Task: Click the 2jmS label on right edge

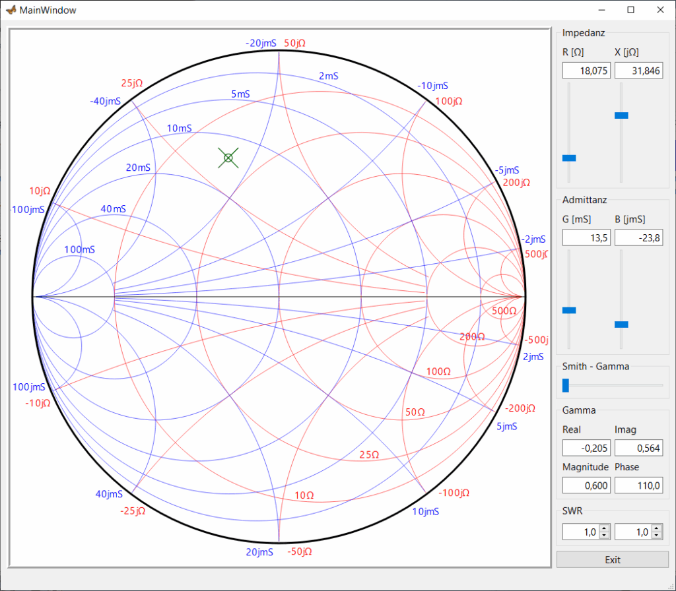Action: click(x=533, y=357)
